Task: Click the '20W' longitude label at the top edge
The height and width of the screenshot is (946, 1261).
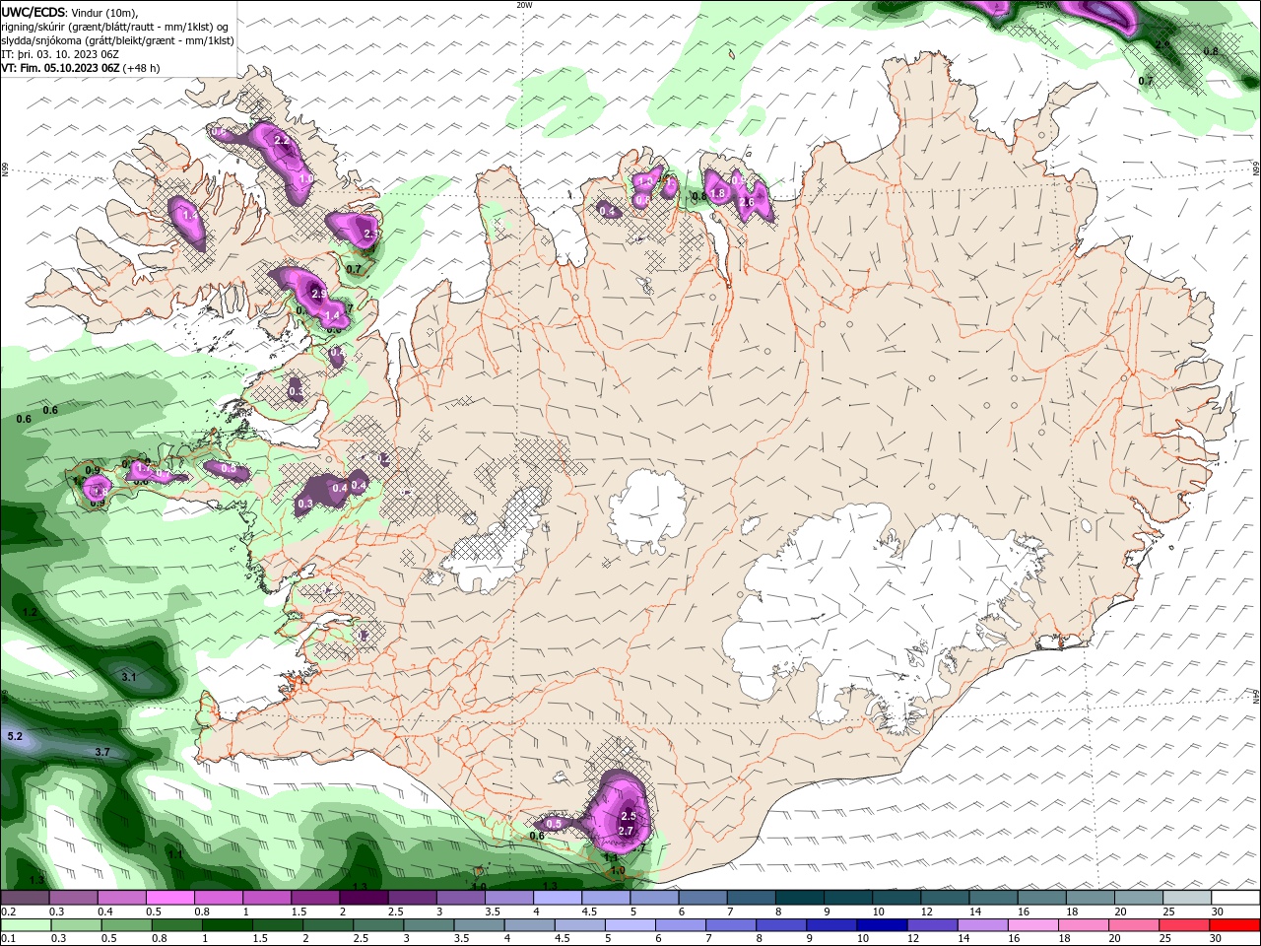Action: [525, 5]
